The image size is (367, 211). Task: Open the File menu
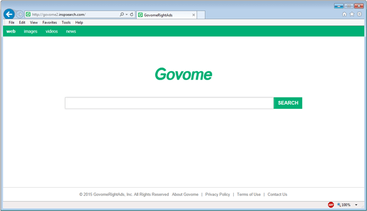click(11, 23)
